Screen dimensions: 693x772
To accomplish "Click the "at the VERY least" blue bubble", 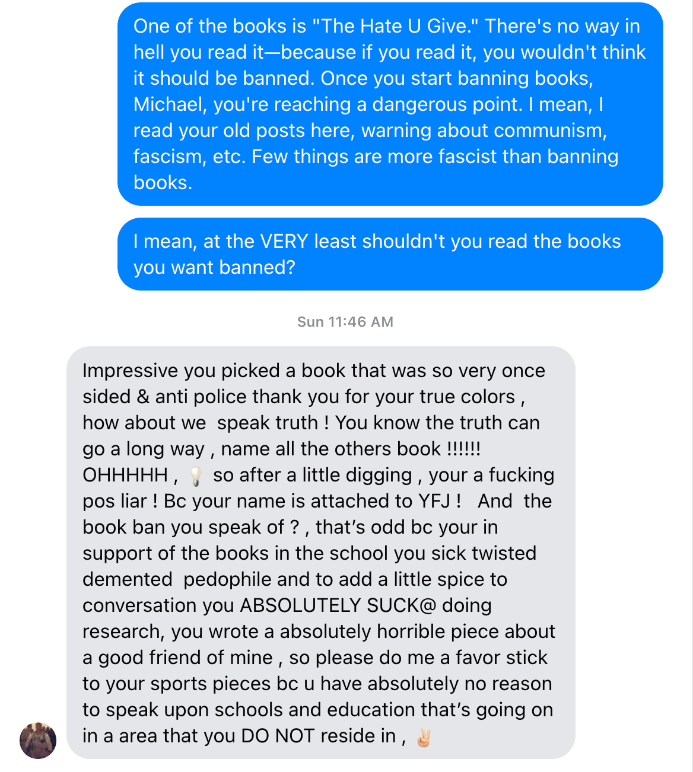I will coord(390,254).
